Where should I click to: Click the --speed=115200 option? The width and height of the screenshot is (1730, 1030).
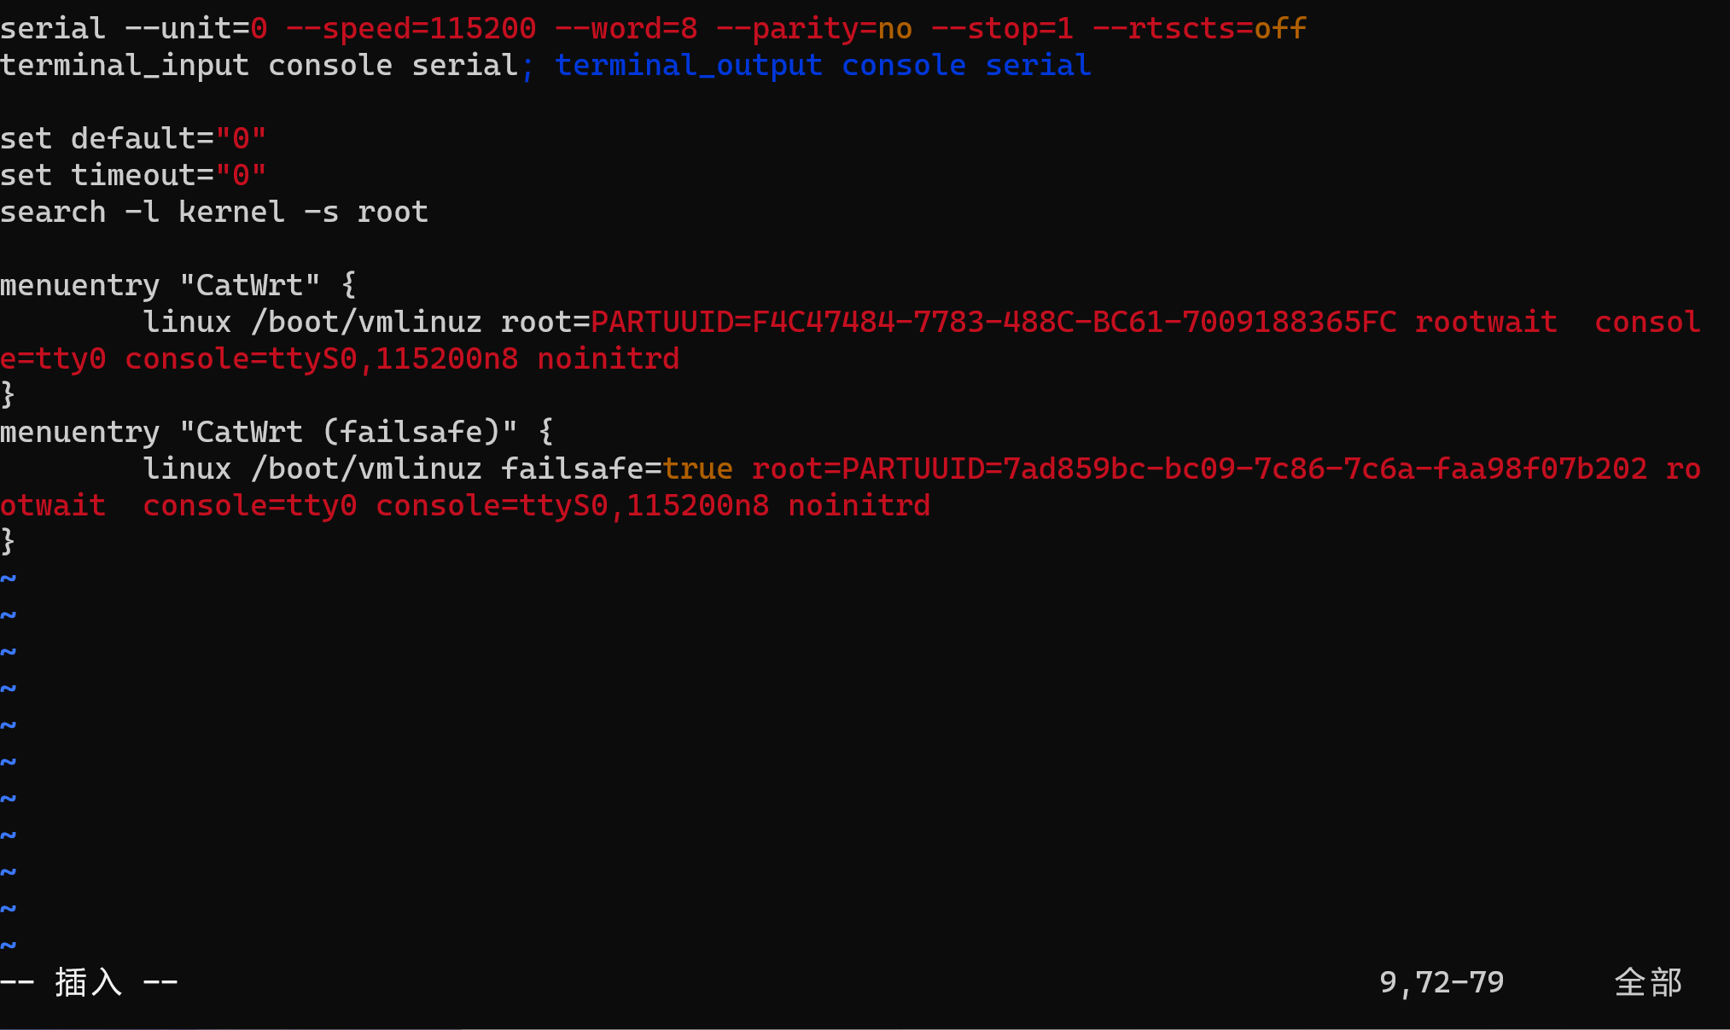(411, 29)
